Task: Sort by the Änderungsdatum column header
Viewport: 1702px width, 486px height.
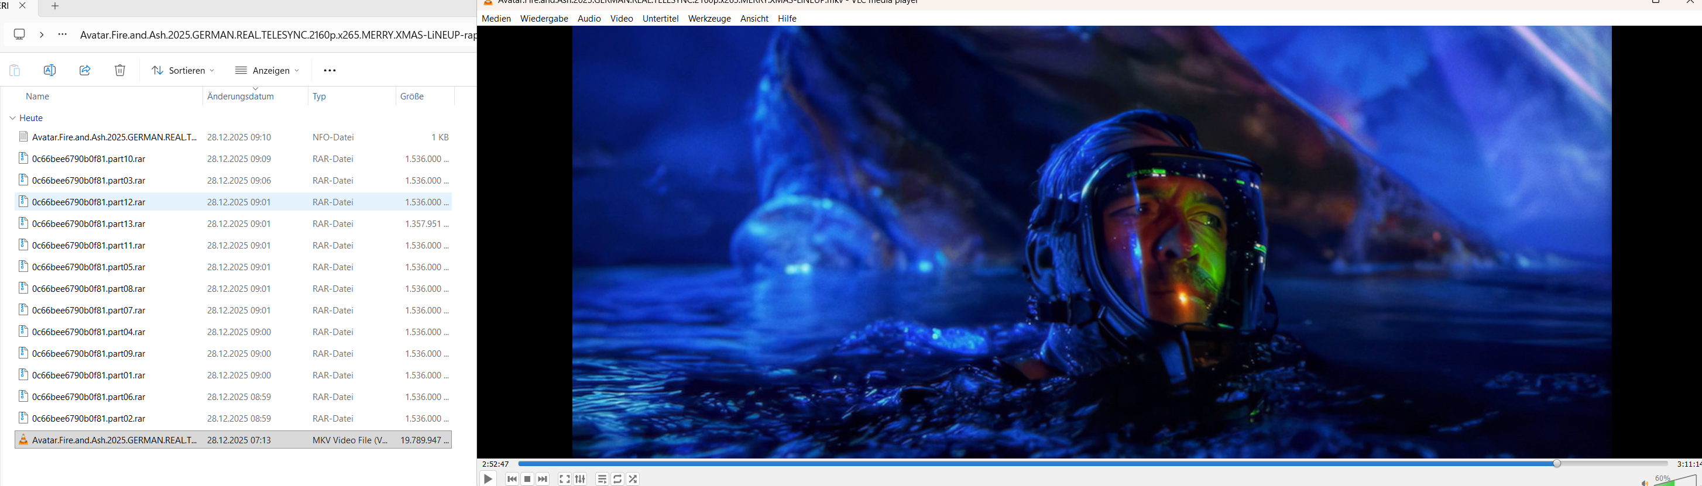Action: pyautogui.click(x=241, y=96)
